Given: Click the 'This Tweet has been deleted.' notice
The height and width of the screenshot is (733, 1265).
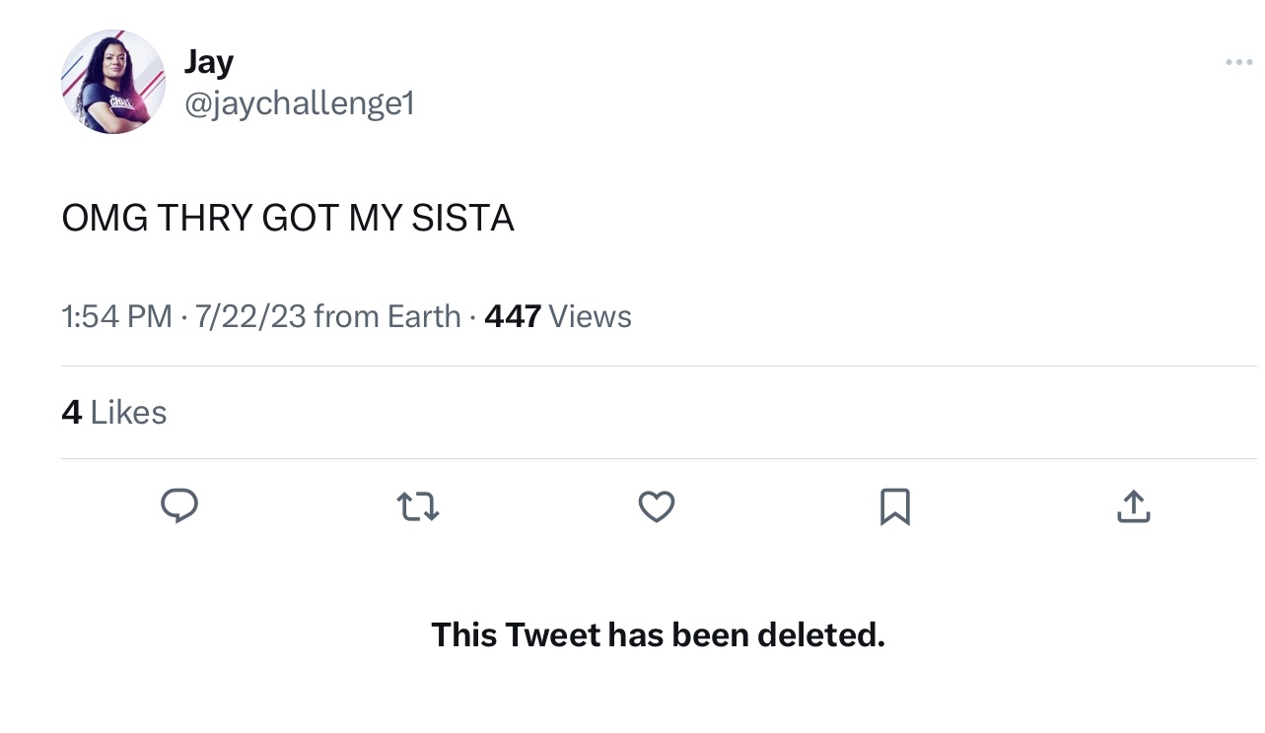Looking at the screenshot, I should (x=658, y=634).
